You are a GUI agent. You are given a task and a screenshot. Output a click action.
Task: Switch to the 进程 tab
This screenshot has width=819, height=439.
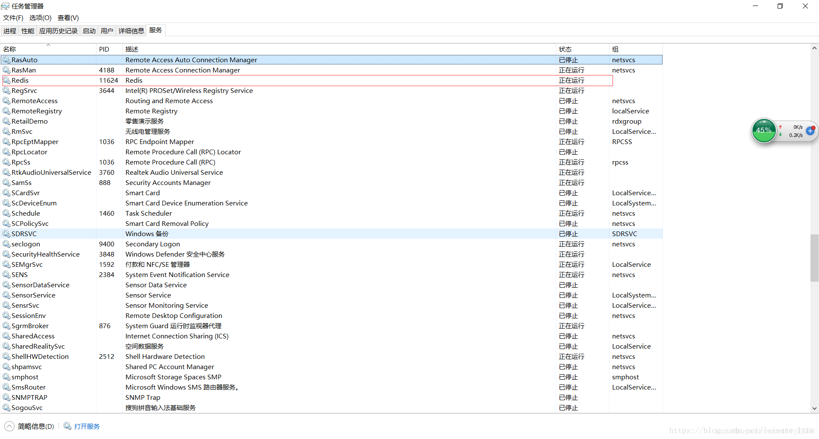[10, 31]
